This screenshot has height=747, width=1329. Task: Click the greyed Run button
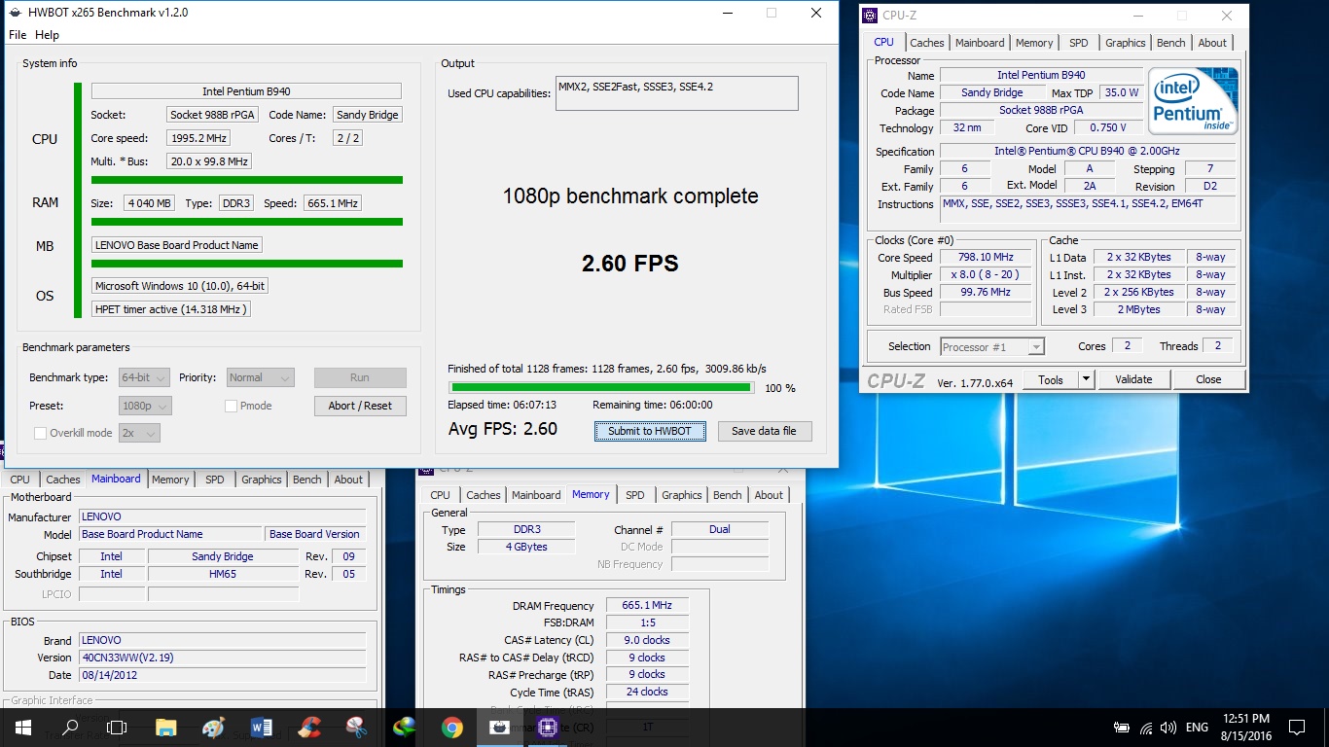[360, 377]
